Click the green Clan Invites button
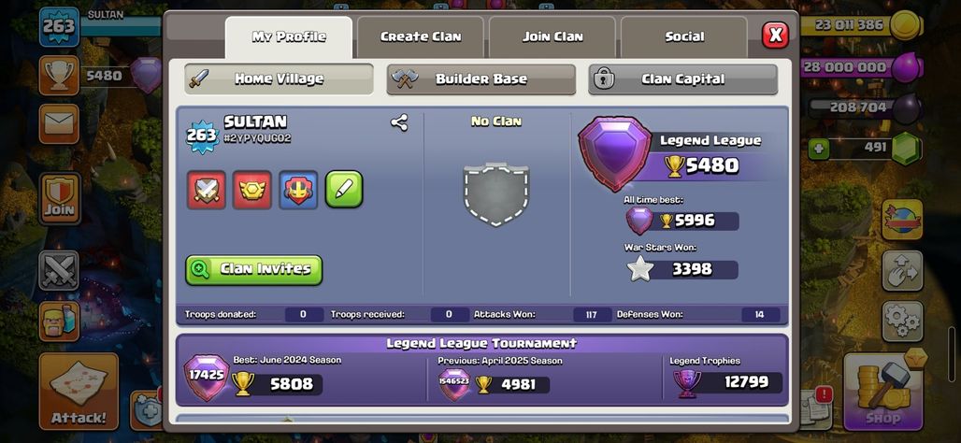 pos(253,269)
